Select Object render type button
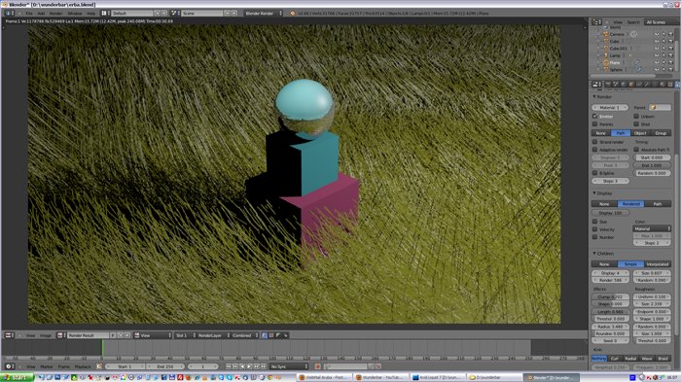 click(640, 133)
